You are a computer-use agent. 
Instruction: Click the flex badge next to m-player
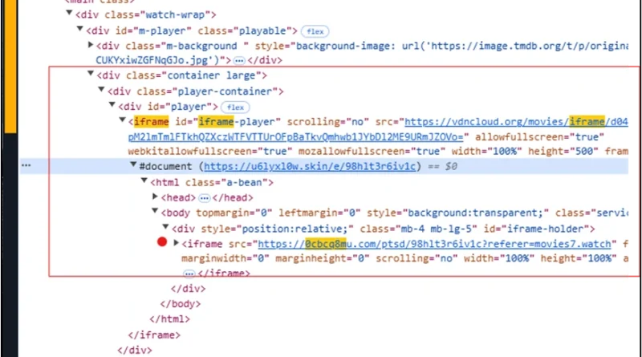pos(315,31)
